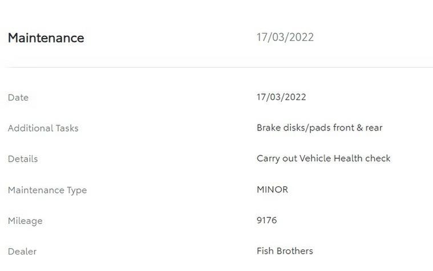Select the Brake disks/pads front & rear text
The width and height of the screenshot is (433, 271).
click(x=319, y=128)
